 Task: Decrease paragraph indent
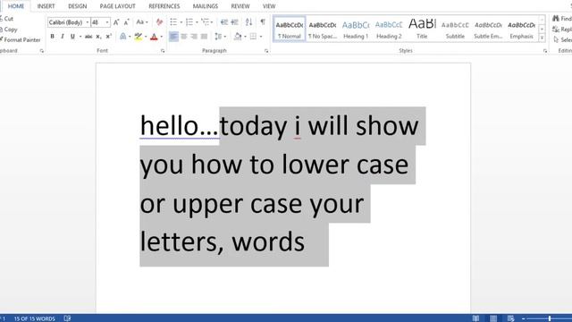tap(224, 22)
